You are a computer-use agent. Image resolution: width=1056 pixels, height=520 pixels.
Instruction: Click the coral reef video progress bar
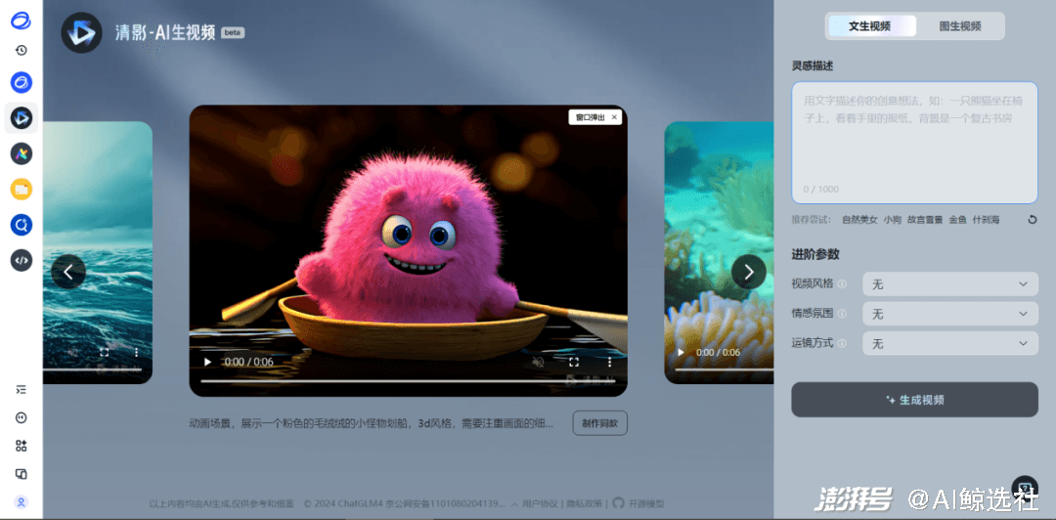tap(724, 369)
